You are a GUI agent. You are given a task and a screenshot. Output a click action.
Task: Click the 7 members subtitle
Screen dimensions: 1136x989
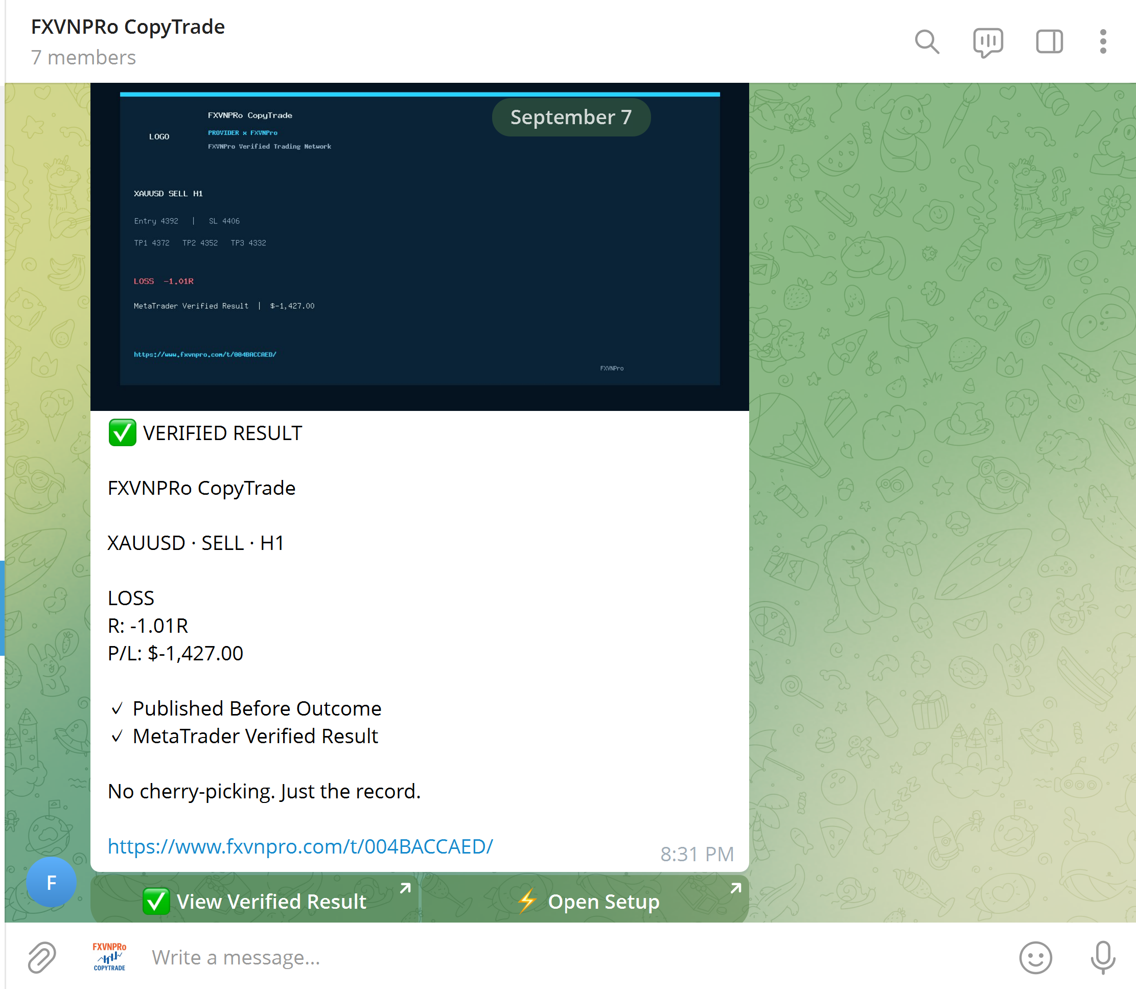pos(83,57)
